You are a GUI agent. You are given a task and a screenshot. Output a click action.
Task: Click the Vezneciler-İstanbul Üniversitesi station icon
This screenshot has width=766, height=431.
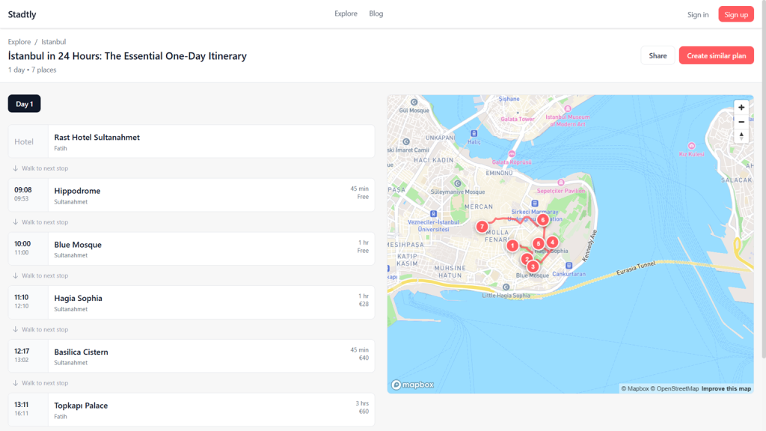point(433,213)
